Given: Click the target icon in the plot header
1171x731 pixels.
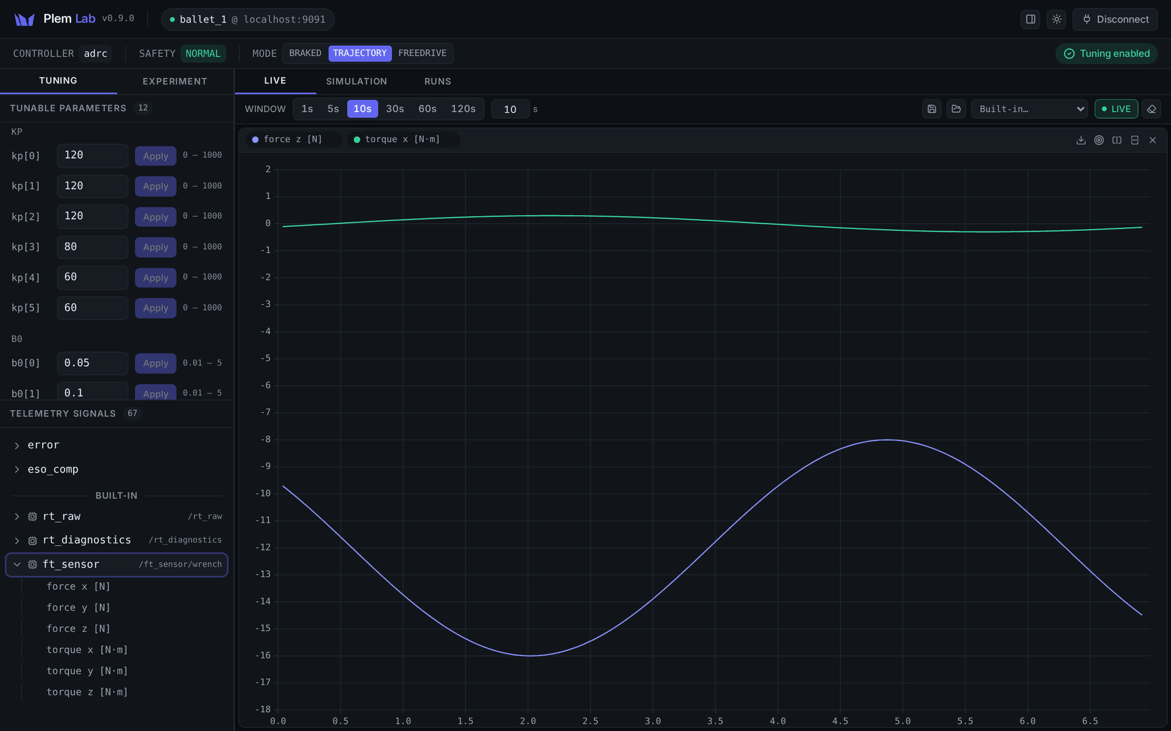Looking at the screenshot, I should (1099, 140).
